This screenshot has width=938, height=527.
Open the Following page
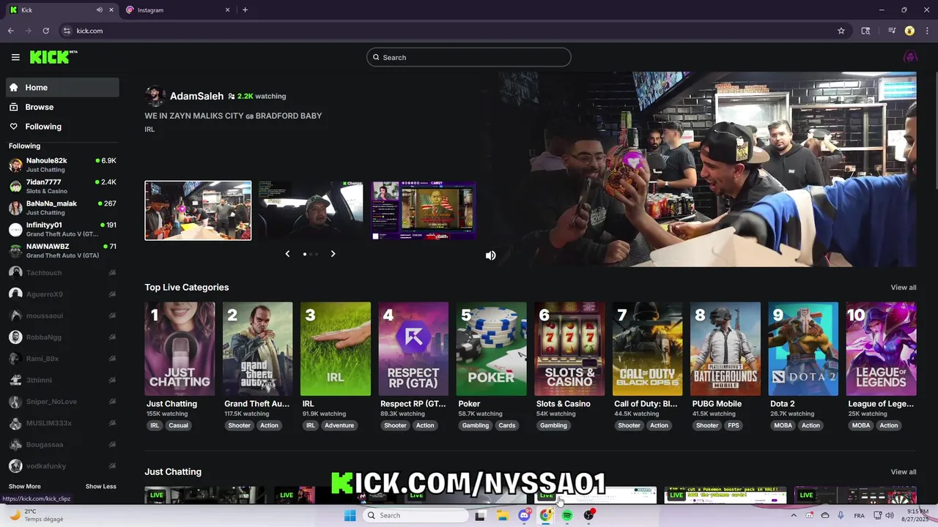62,127
